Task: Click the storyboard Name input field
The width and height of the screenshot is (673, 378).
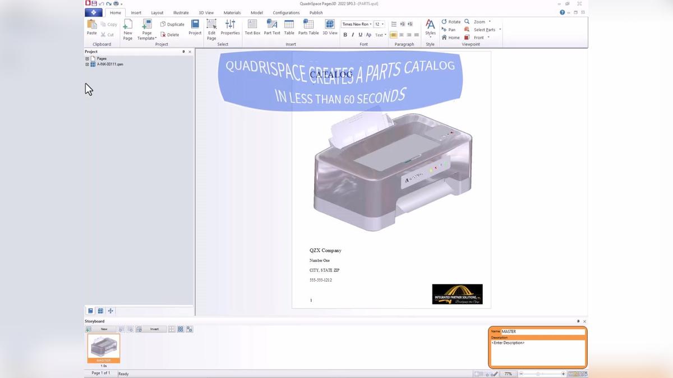Action: point(543,331)
